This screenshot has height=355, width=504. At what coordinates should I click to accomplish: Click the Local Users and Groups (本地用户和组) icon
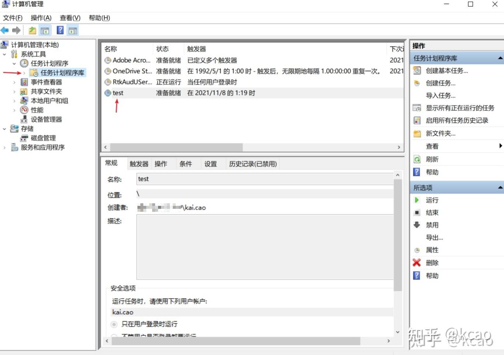point(24,101)
